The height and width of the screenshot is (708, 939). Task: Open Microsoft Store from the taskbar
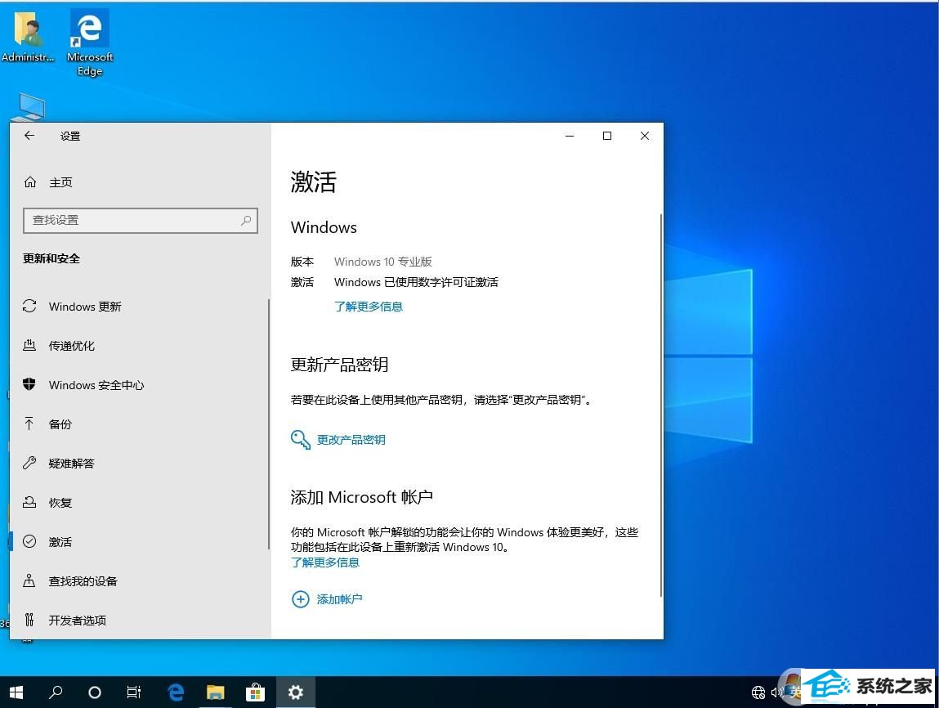[256, 692]
